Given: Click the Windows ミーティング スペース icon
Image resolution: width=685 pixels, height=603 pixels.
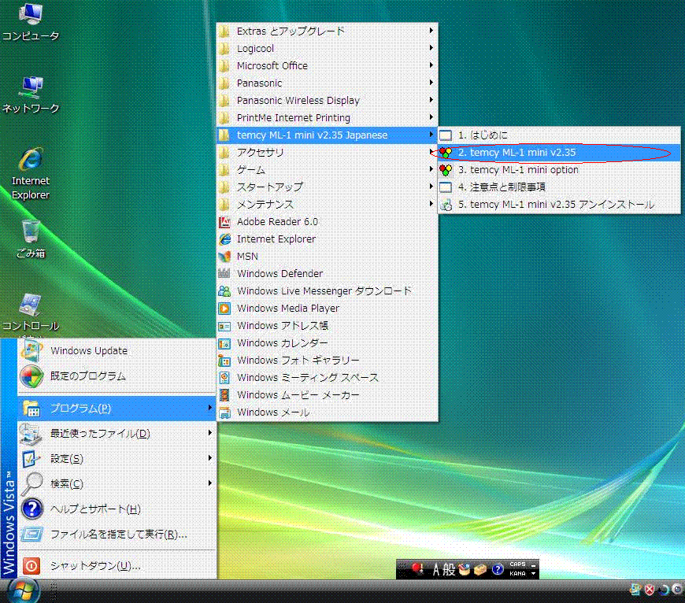Looking at the screenshot, I should (224, 378).
